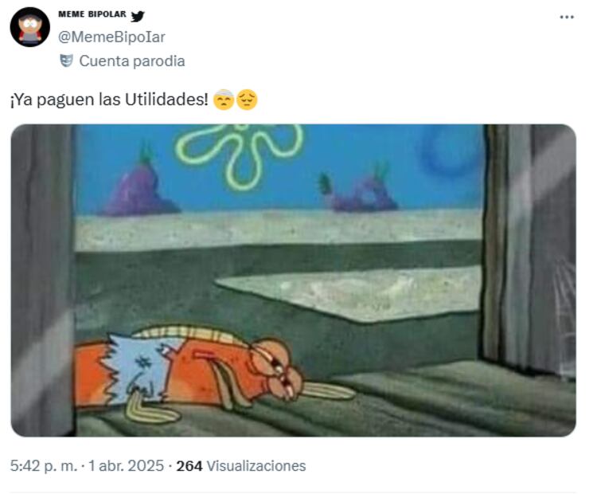Click the sandy light patch on the floor
Screen dimensions: 593x494
click(349, 293)
